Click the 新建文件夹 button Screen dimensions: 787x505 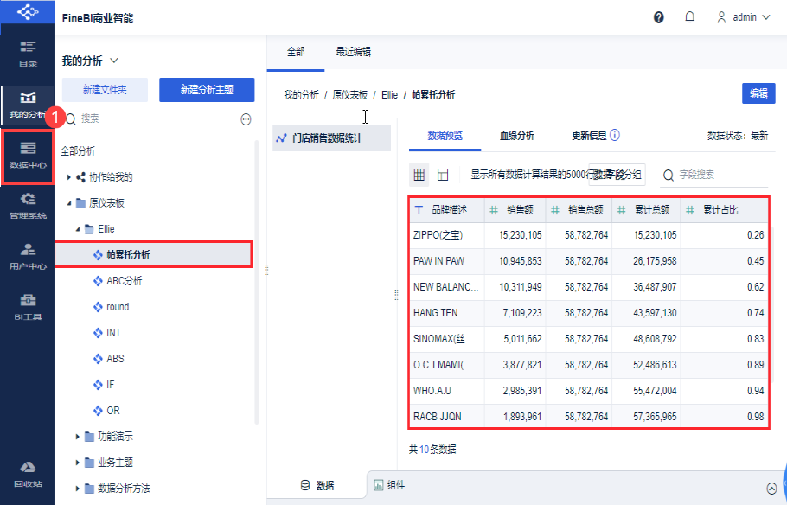[105, 90]
